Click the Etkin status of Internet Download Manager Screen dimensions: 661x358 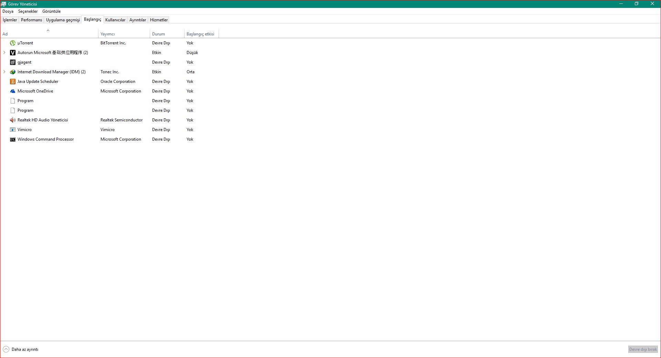[157, 72]
